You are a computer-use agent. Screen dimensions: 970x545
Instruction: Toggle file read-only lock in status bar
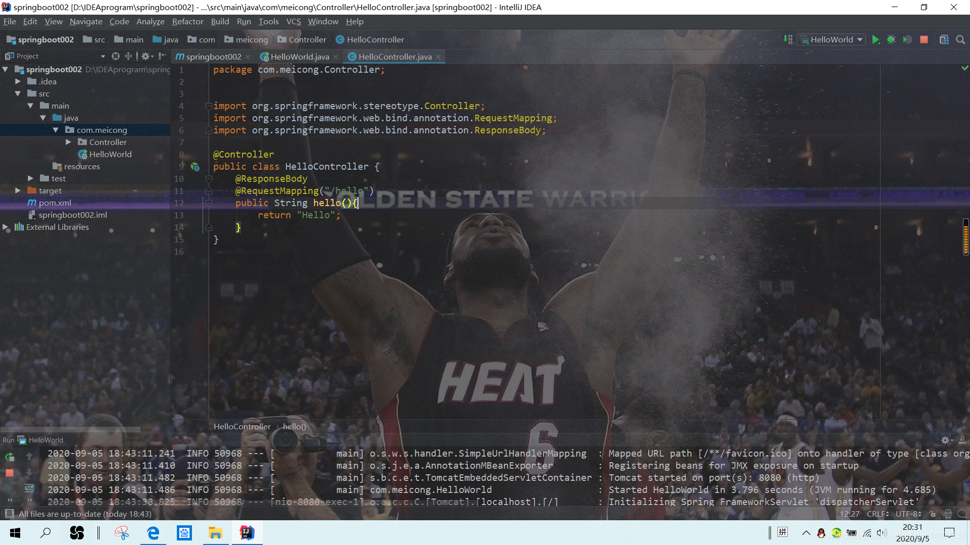point(933,514)
